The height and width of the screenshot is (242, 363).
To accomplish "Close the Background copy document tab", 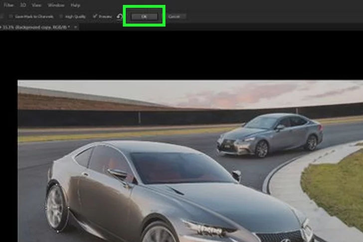I will [x=75, y=27].
